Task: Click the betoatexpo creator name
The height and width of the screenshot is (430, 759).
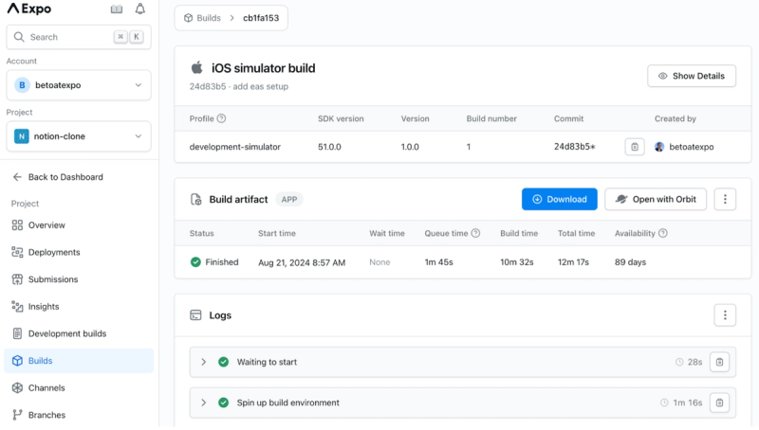Action: 692,147
